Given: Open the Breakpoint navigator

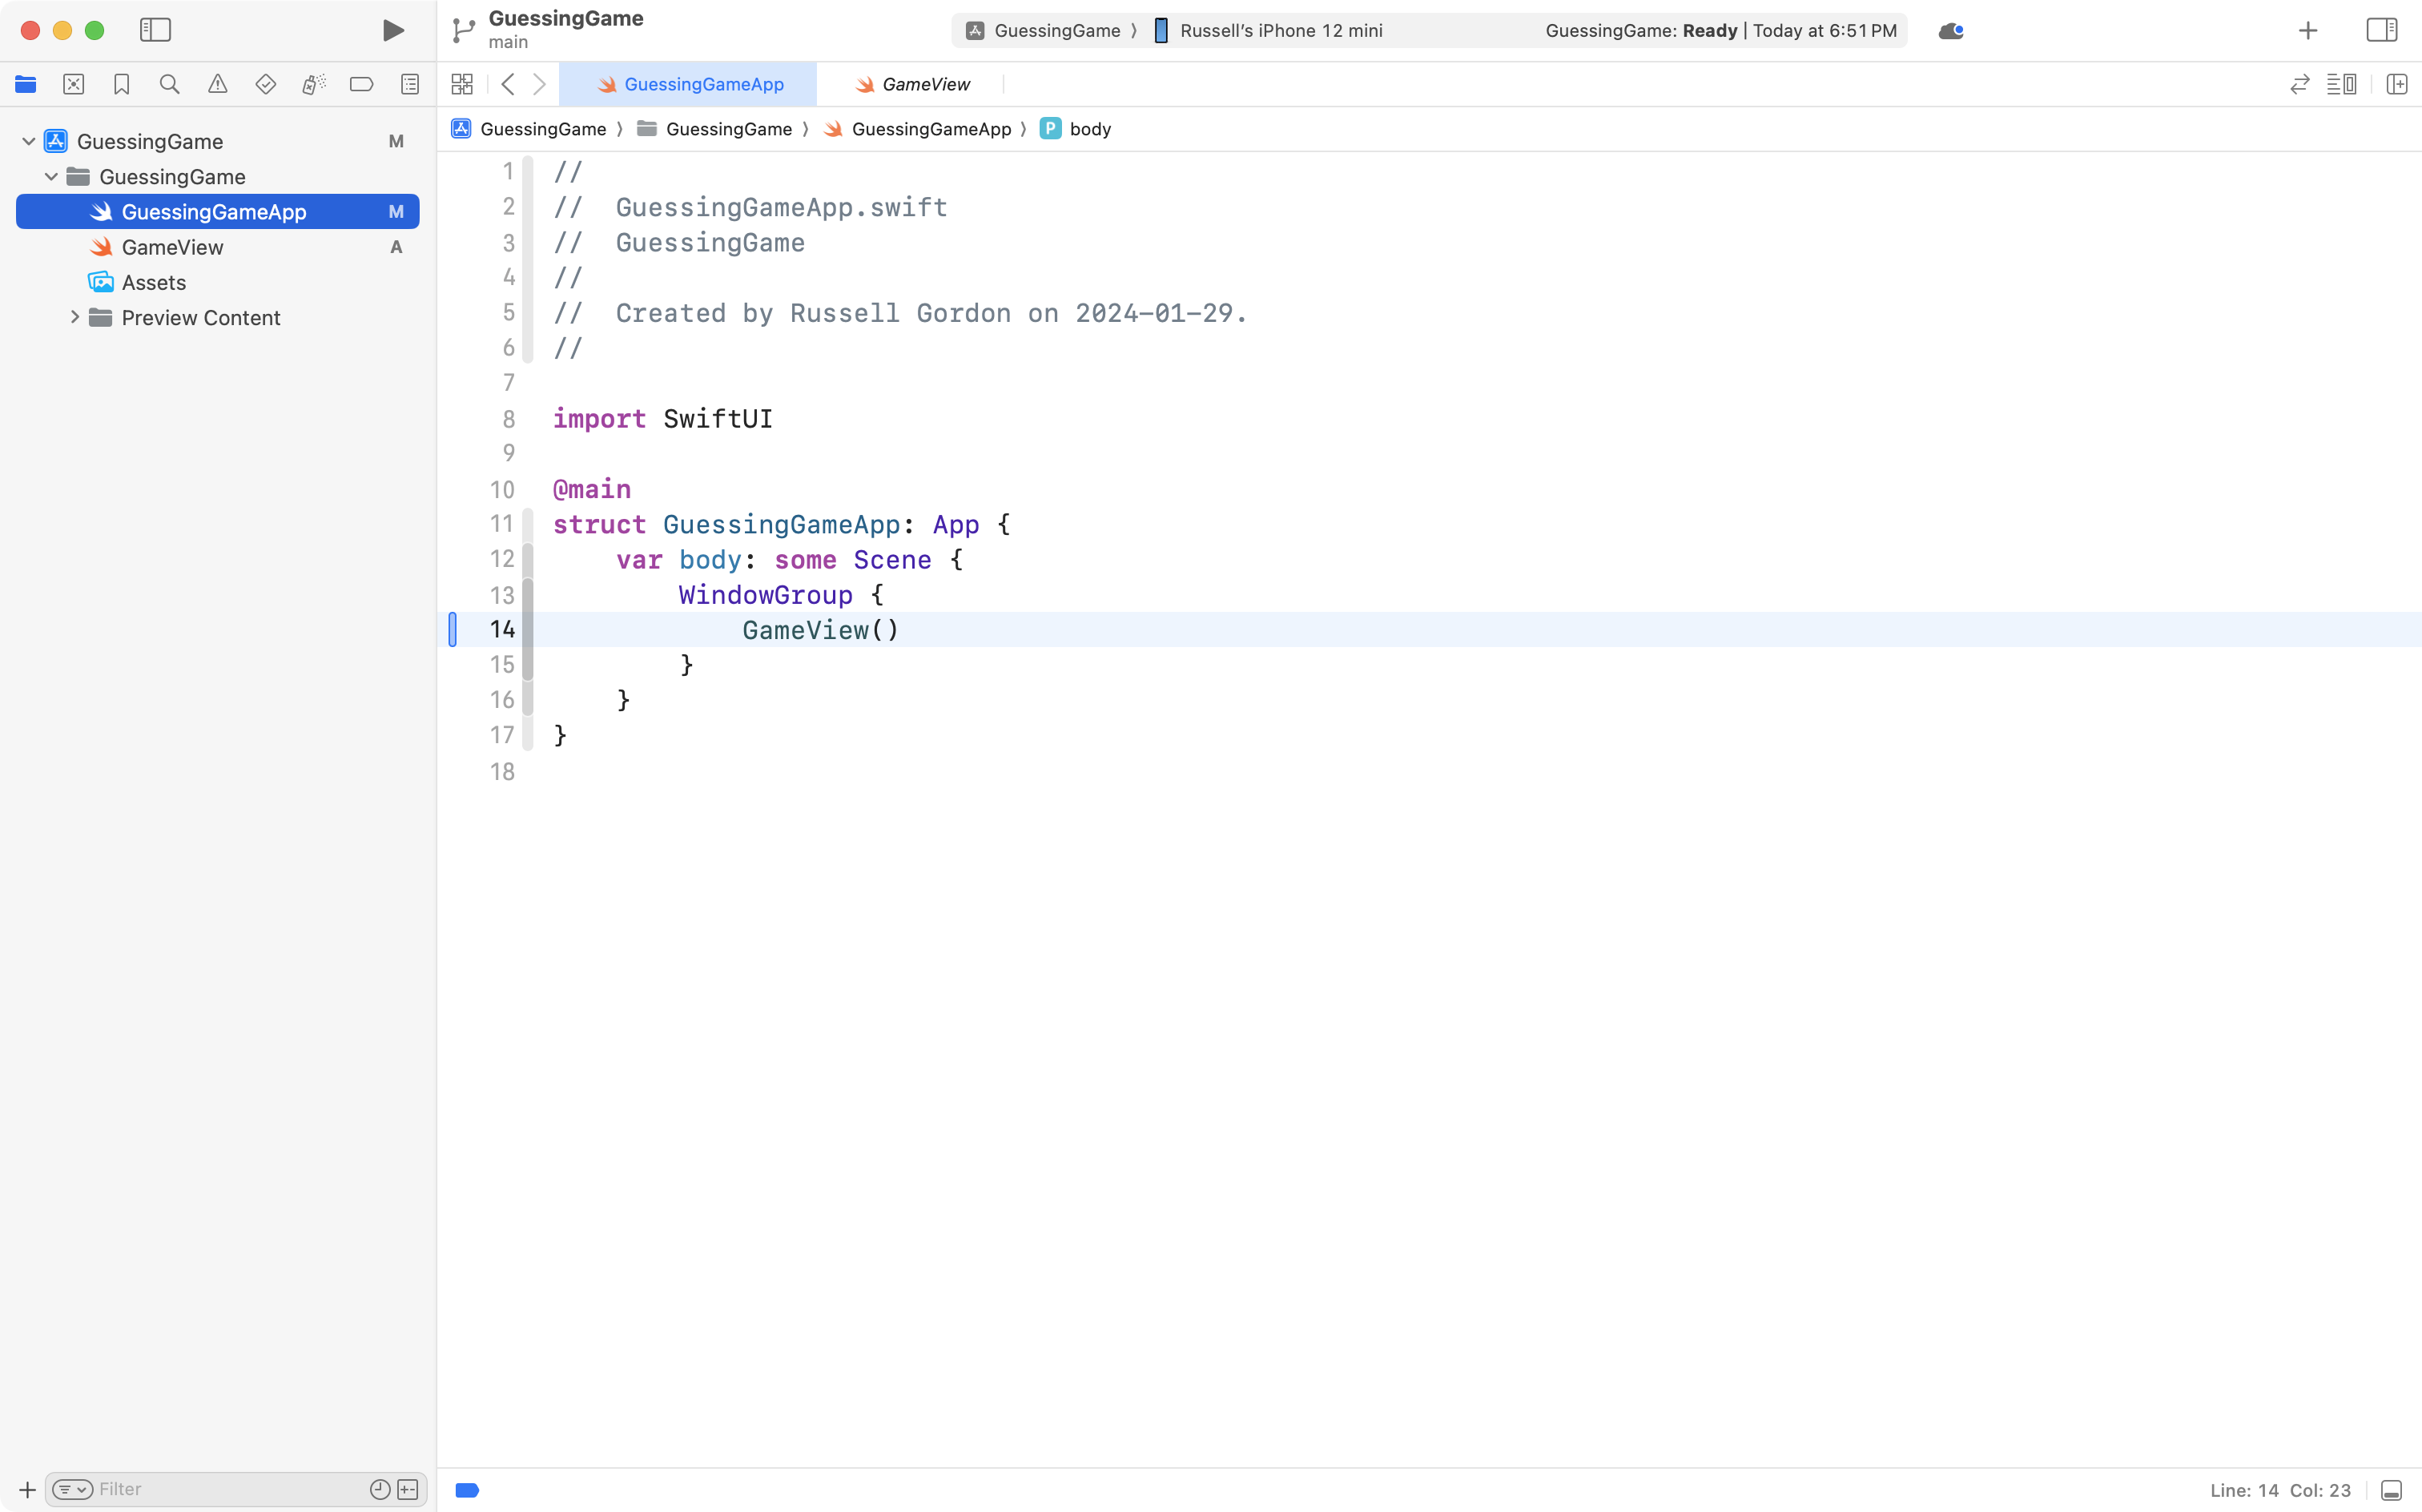Looking at the screenshot, I should [362, 84].
